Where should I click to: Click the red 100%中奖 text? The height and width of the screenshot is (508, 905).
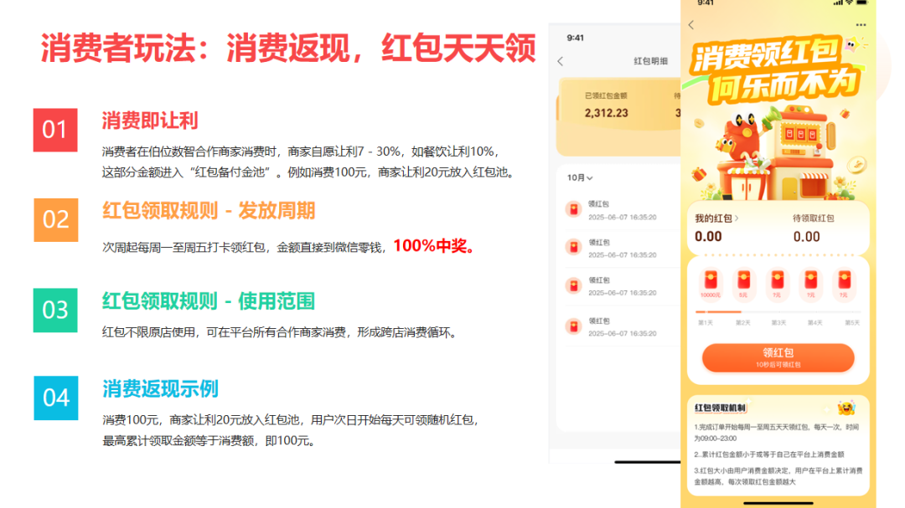coord(435,246)
